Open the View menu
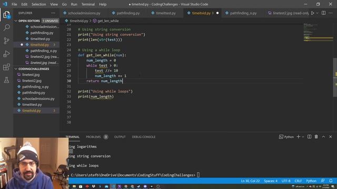This screenshot has height=189, width=337. [54, 4]
